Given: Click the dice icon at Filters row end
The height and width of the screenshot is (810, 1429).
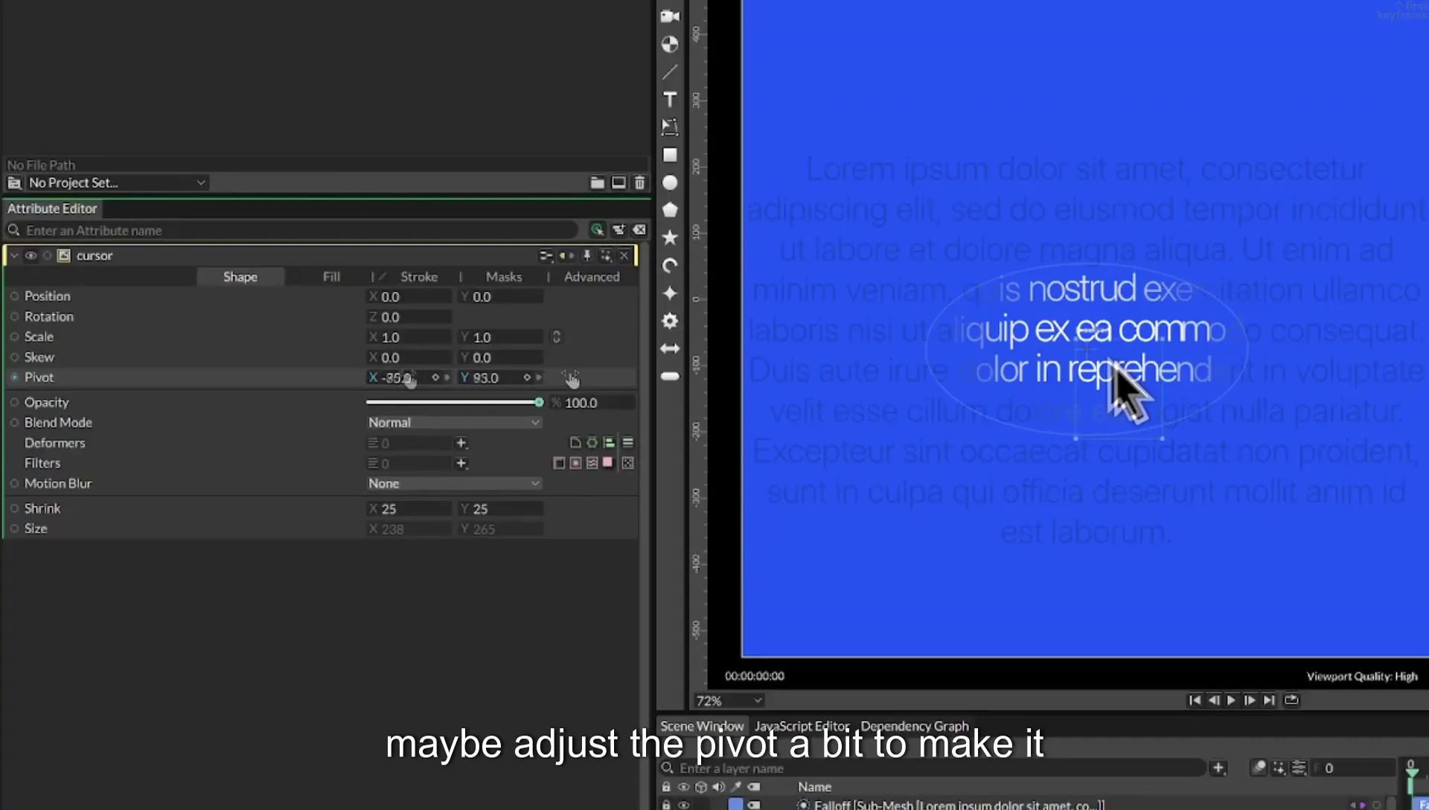Looking at the screenshot, I should 627,463.
